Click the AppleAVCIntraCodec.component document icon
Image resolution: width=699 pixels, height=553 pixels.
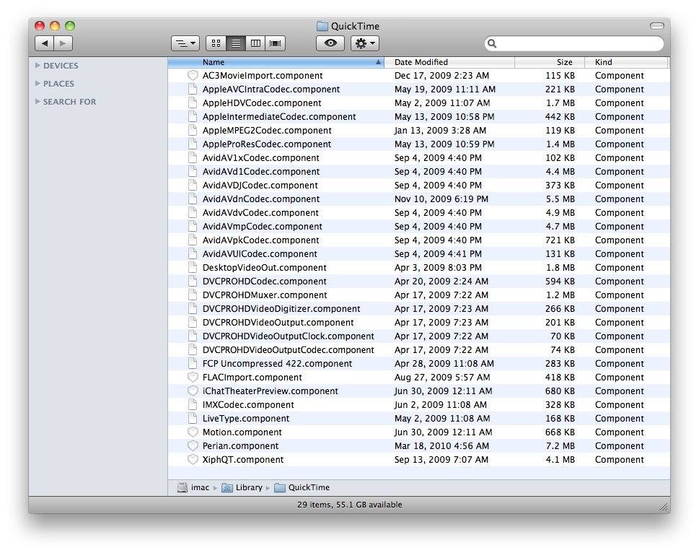pyautogui.click(x=193, y=90)
